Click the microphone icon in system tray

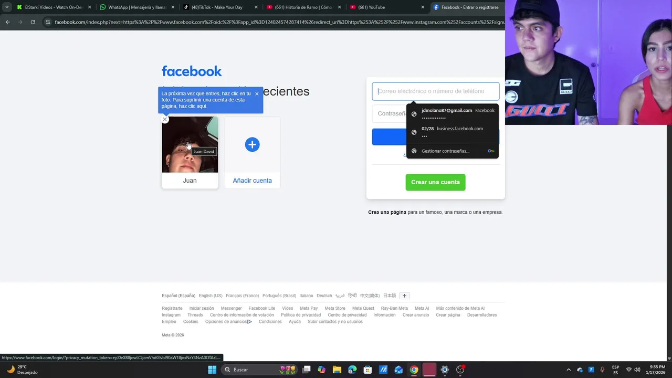pos(602,370)
